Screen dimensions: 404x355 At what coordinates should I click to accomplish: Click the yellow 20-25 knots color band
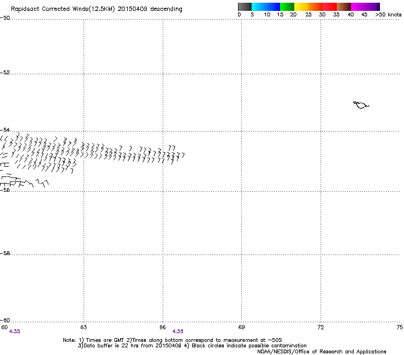(301, 7)
